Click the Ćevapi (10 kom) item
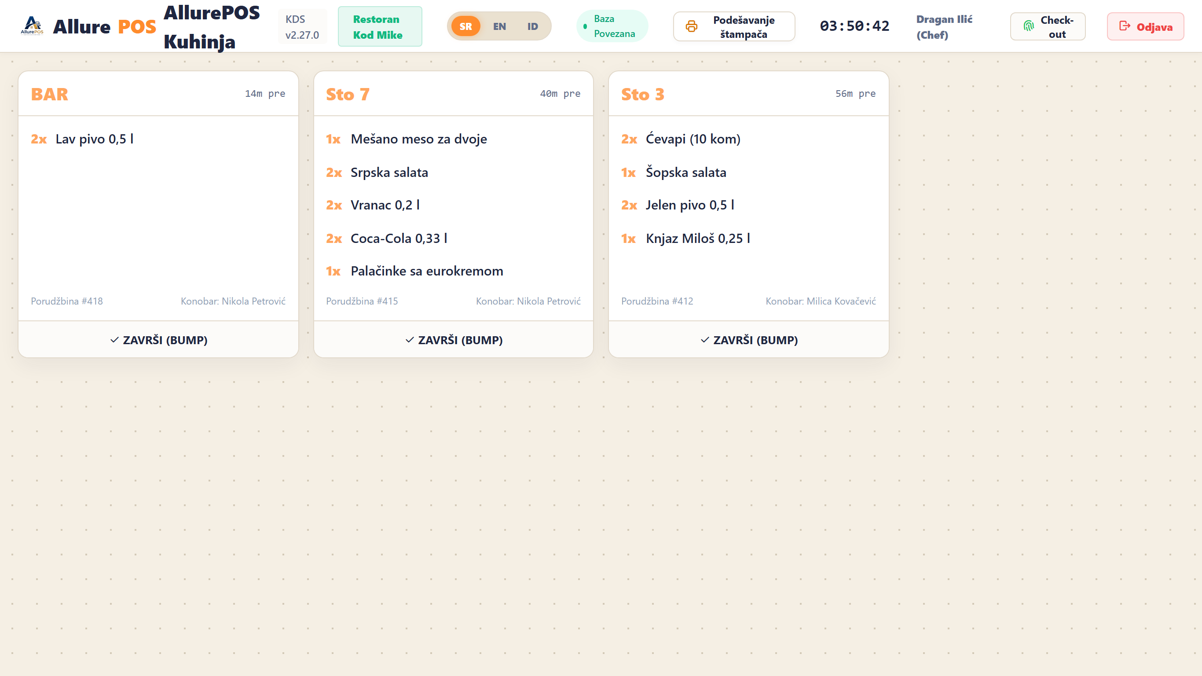 coord(693,139)
